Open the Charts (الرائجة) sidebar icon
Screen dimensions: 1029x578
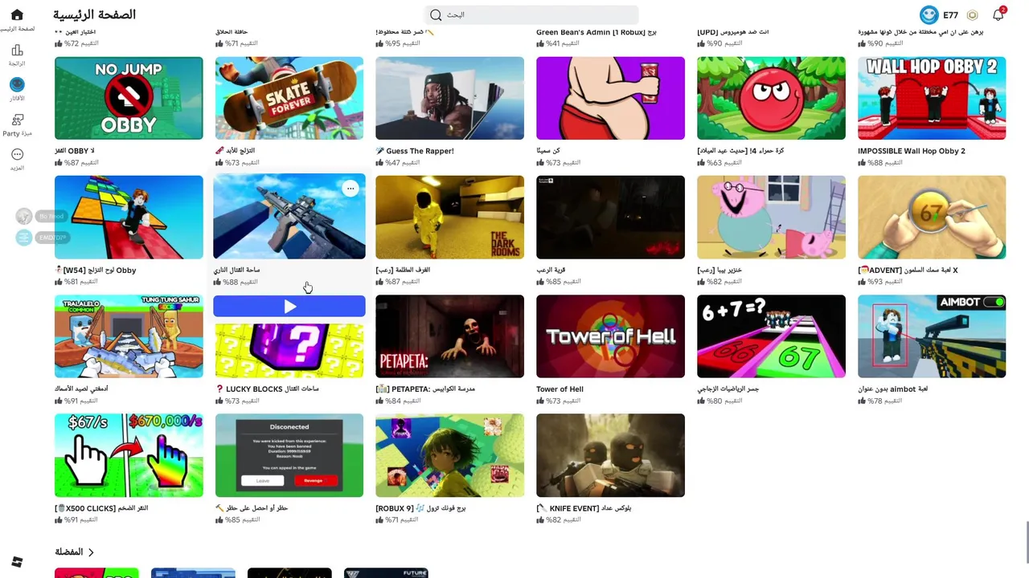tap(17, 50)
